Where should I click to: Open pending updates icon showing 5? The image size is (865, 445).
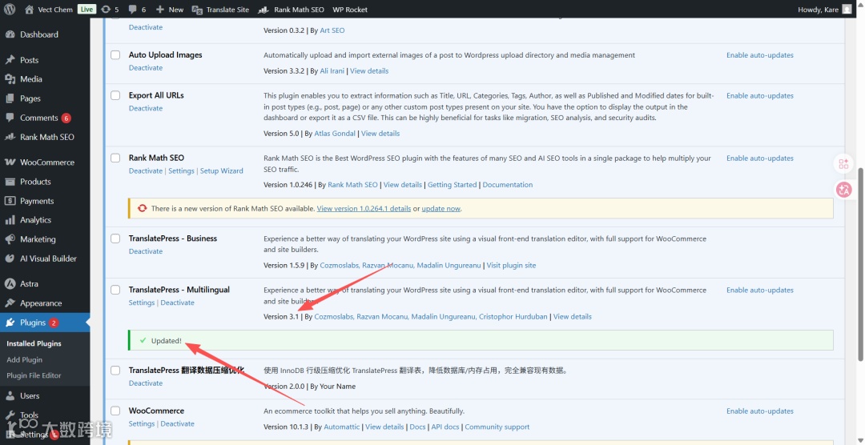106,10
